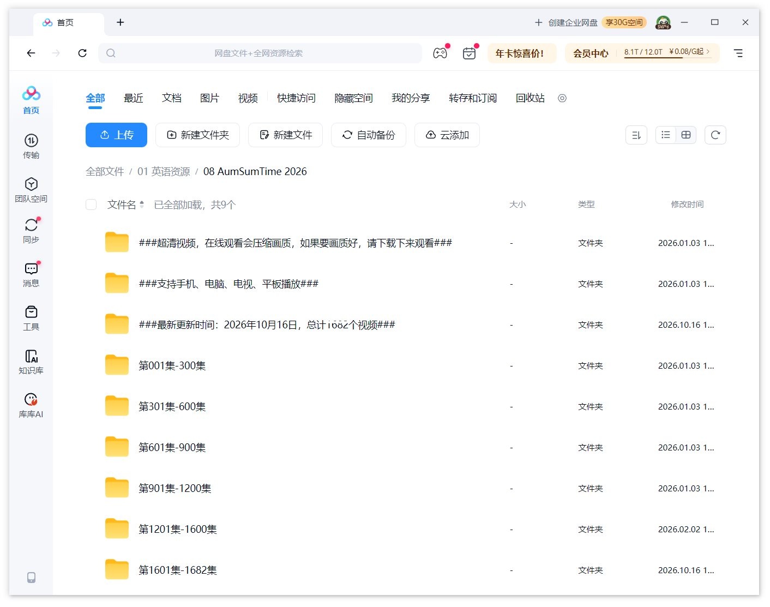Image resolution: width=770 pixels, height=607 pixels.
Task: Click the user avatar icon
Action: pyautogui.click(x=663, y=22)
